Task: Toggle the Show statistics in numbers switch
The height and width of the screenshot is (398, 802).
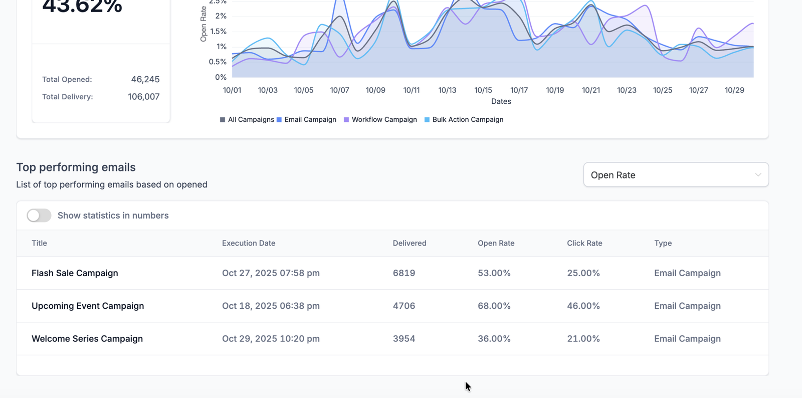Action: (39, 216)
